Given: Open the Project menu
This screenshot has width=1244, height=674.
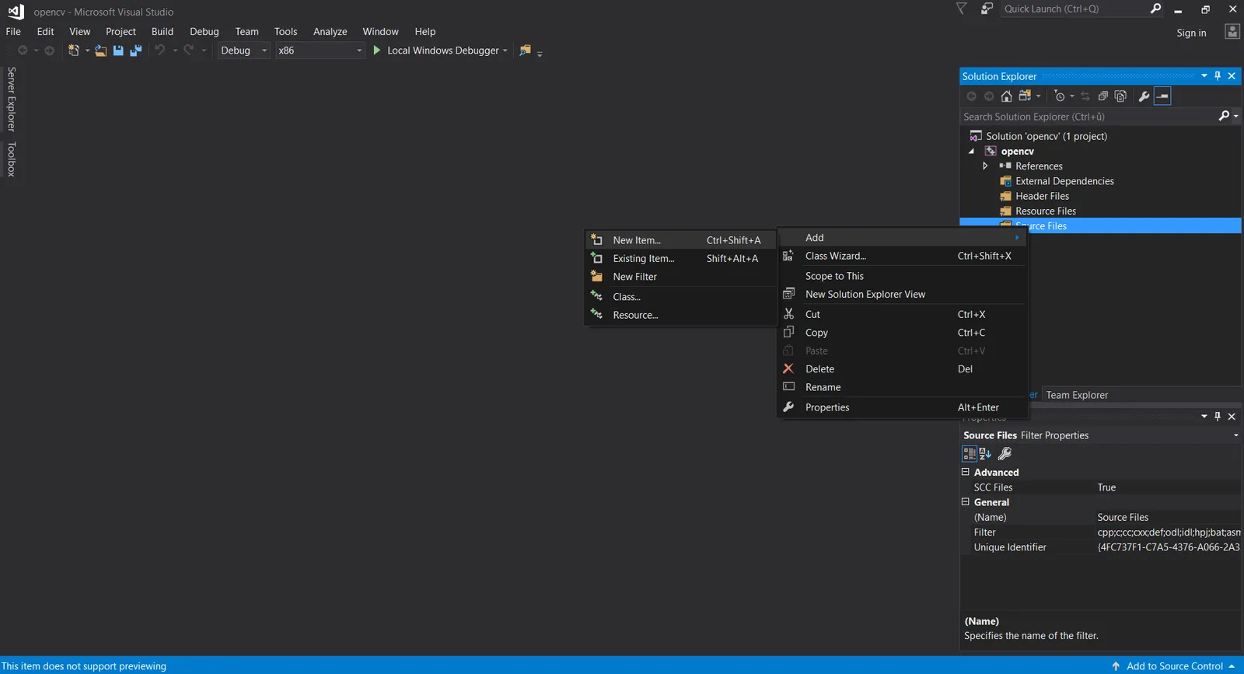Looking at the screenshot, I should pos(121,32).
